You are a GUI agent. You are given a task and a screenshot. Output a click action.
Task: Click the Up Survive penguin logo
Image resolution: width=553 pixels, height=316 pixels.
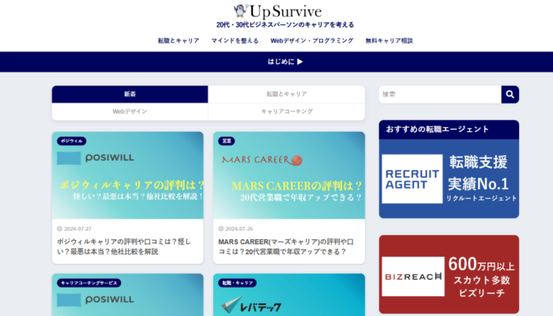[276, 11]
